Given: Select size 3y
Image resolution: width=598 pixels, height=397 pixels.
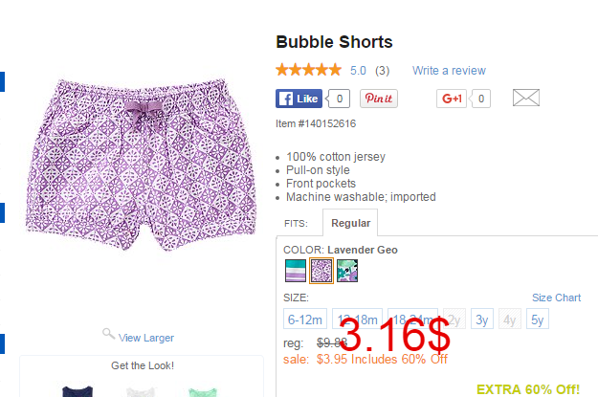Looking at the screenshot, I should click(x=481, y=319).
